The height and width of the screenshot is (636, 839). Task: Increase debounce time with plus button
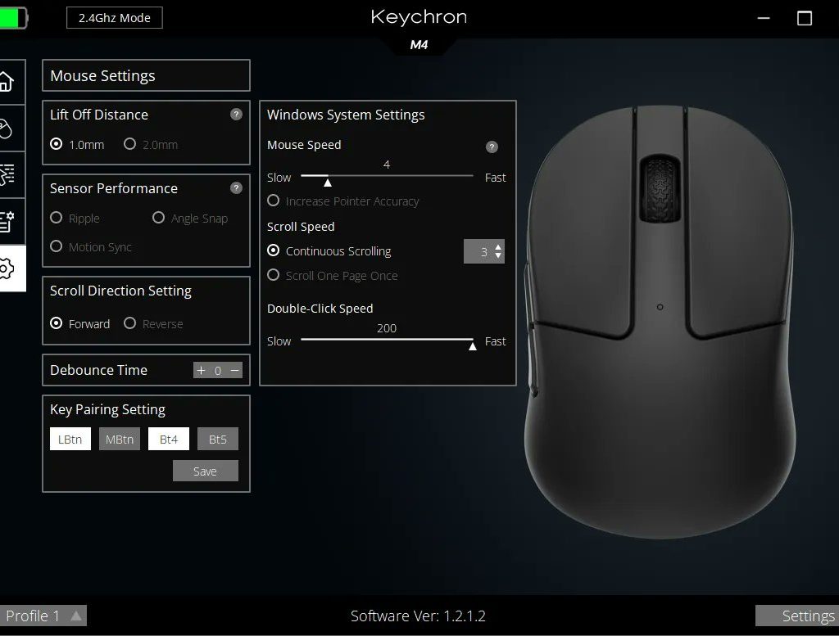pos(201,370)
